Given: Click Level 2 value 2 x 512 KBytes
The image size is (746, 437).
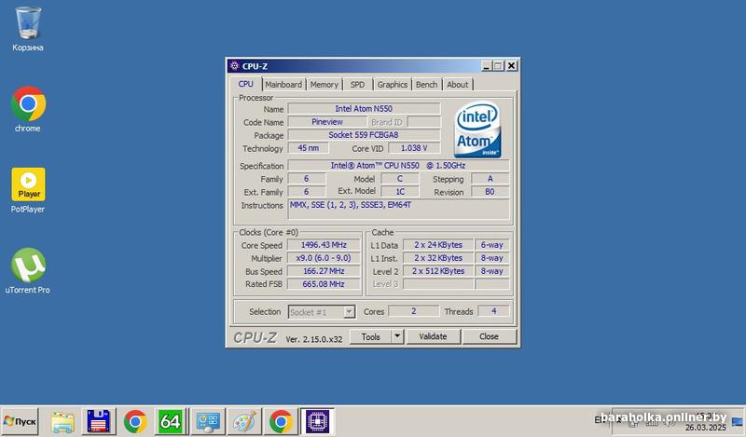Looking at the screenshot, I should tap(438, 271).
